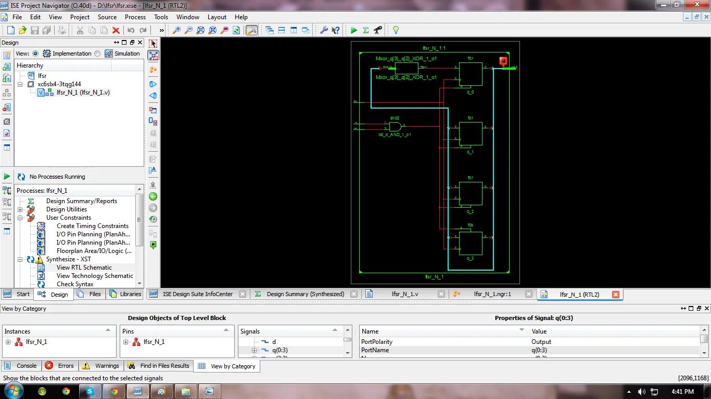Expand lfsr_N_1 under Instances list
Image resolution: width=711 pixels, height=399 pixels.
click(8, 342)
